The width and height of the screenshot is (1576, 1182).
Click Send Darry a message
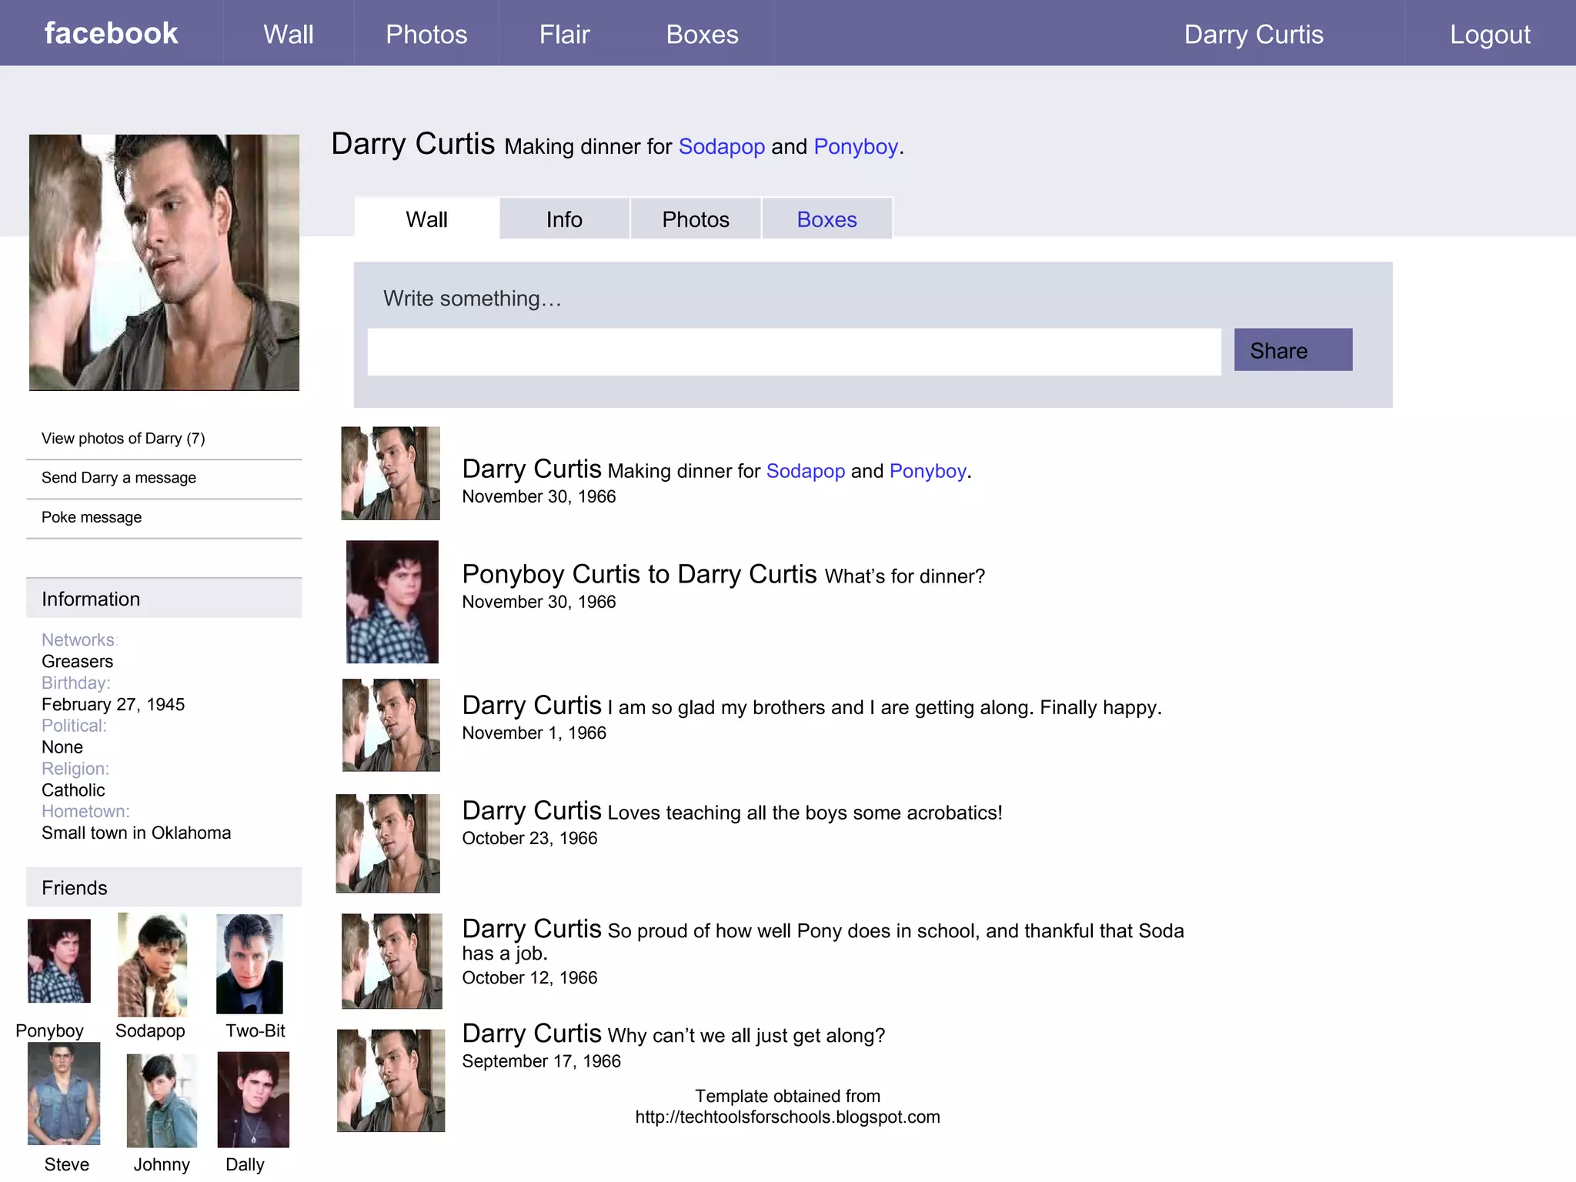click(x=119, y=478)
